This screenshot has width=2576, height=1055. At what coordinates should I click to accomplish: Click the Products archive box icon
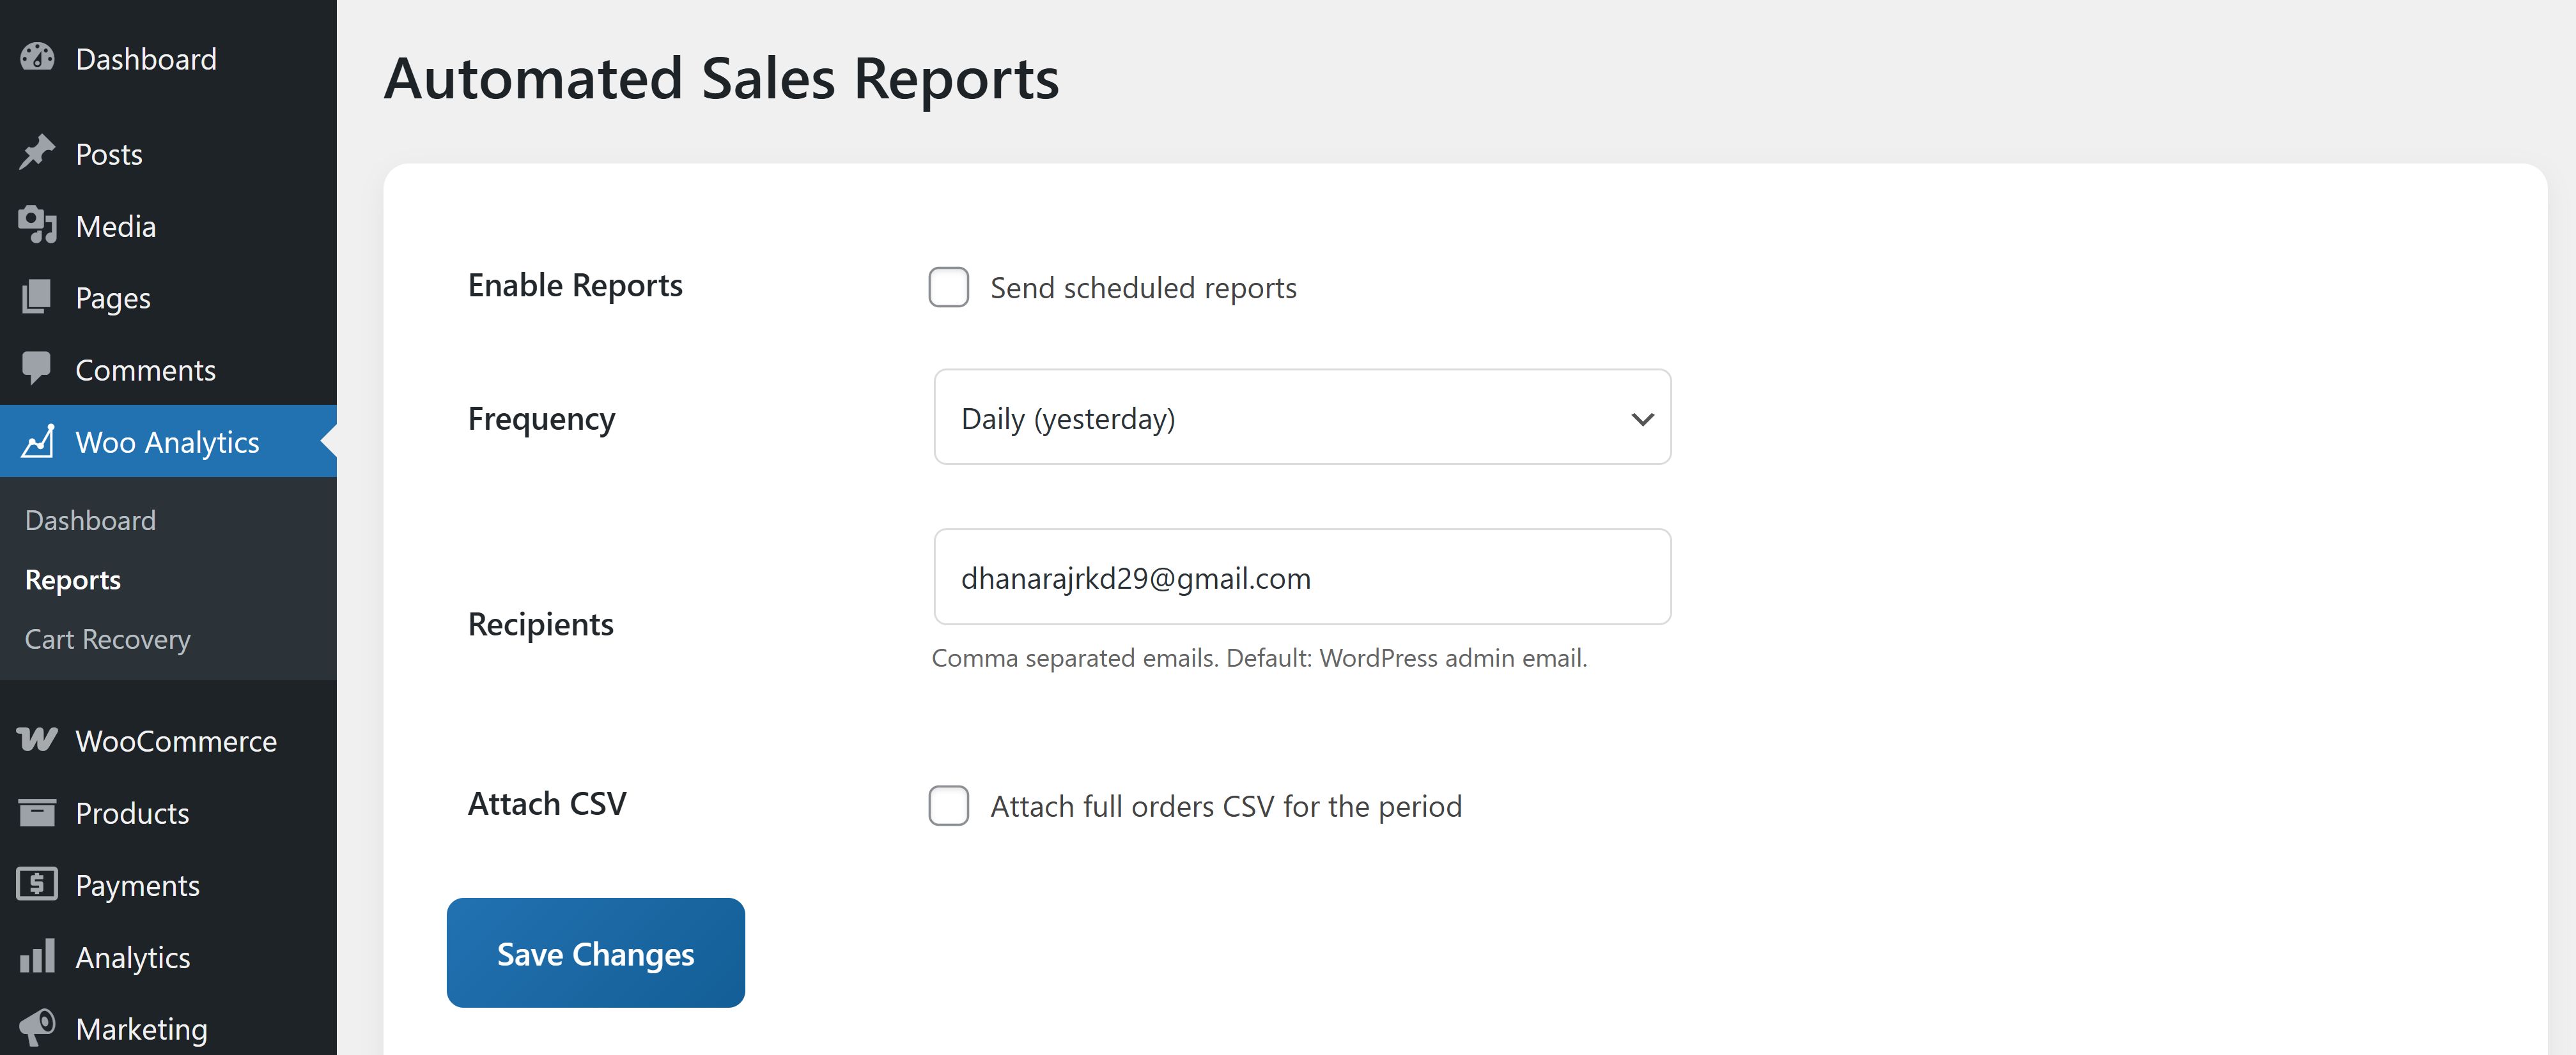pyautogui.click(x=37, y=812)
